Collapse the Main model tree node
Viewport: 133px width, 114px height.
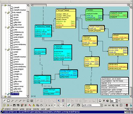(x=6, y=94)
